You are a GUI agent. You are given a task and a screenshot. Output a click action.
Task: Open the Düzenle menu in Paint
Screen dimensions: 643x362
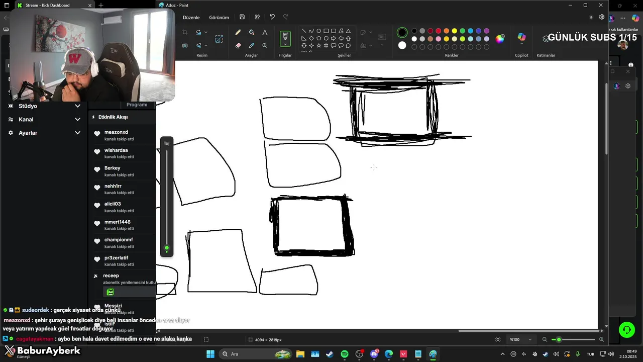pyautogui.click(x=191, y=17)
